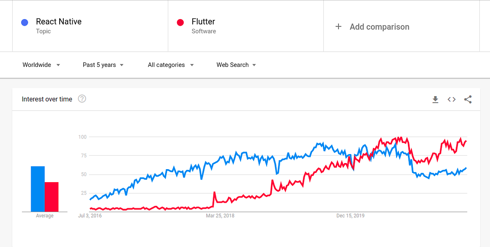
Task: Edit the React Native search term
Action: click(59, 22)
